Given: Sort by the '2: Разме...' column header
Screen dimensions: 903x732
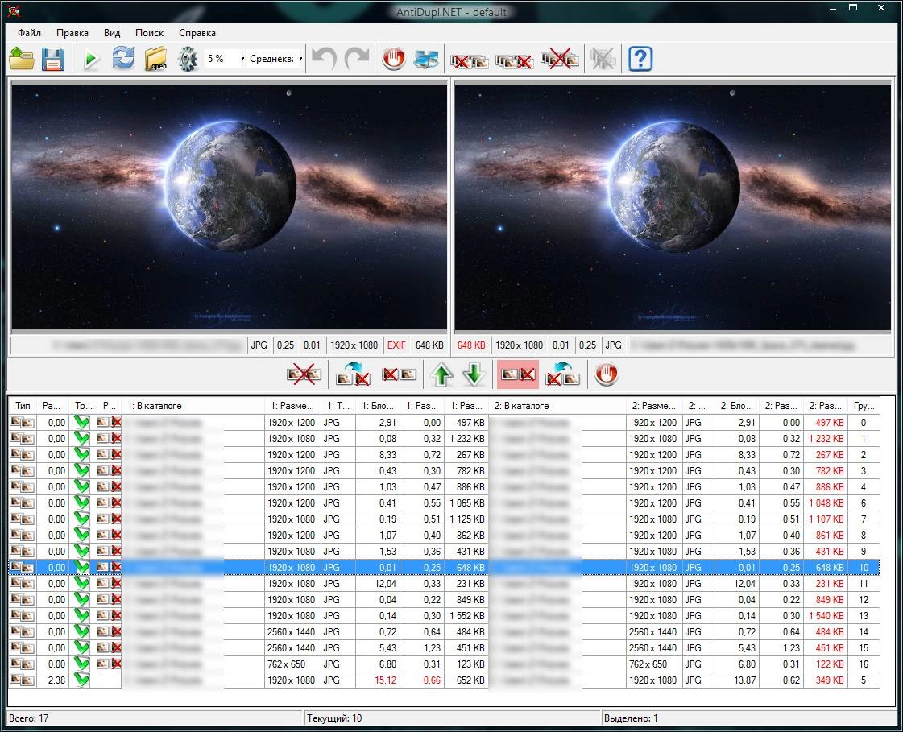Looking at the screenshot, I should pyautogui.click(x=653, y=405).
